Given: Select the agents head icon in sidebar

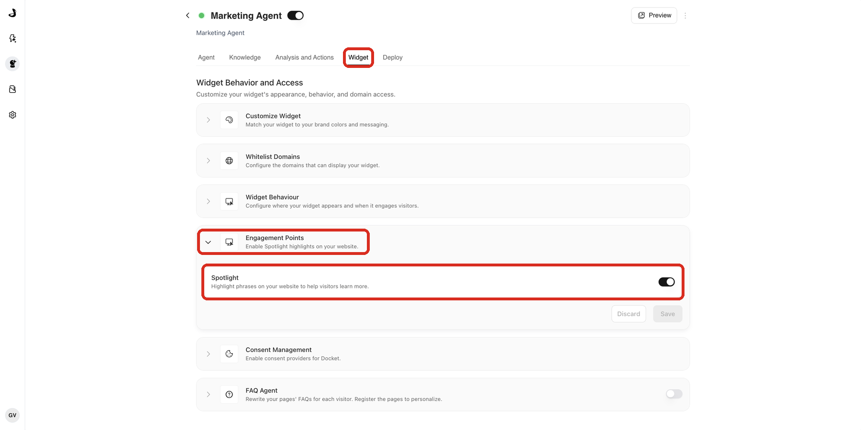Looking at the screenshot, I should pos(12,64).
